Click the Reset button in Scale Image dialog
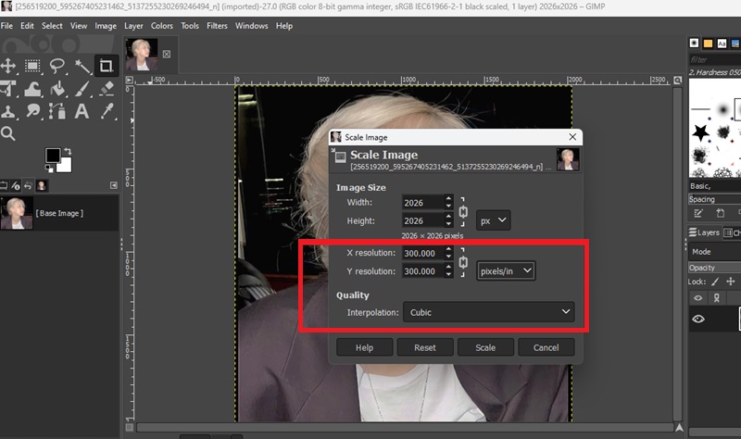741x439 pixels. pyautogui.click(x=425, y=347)
